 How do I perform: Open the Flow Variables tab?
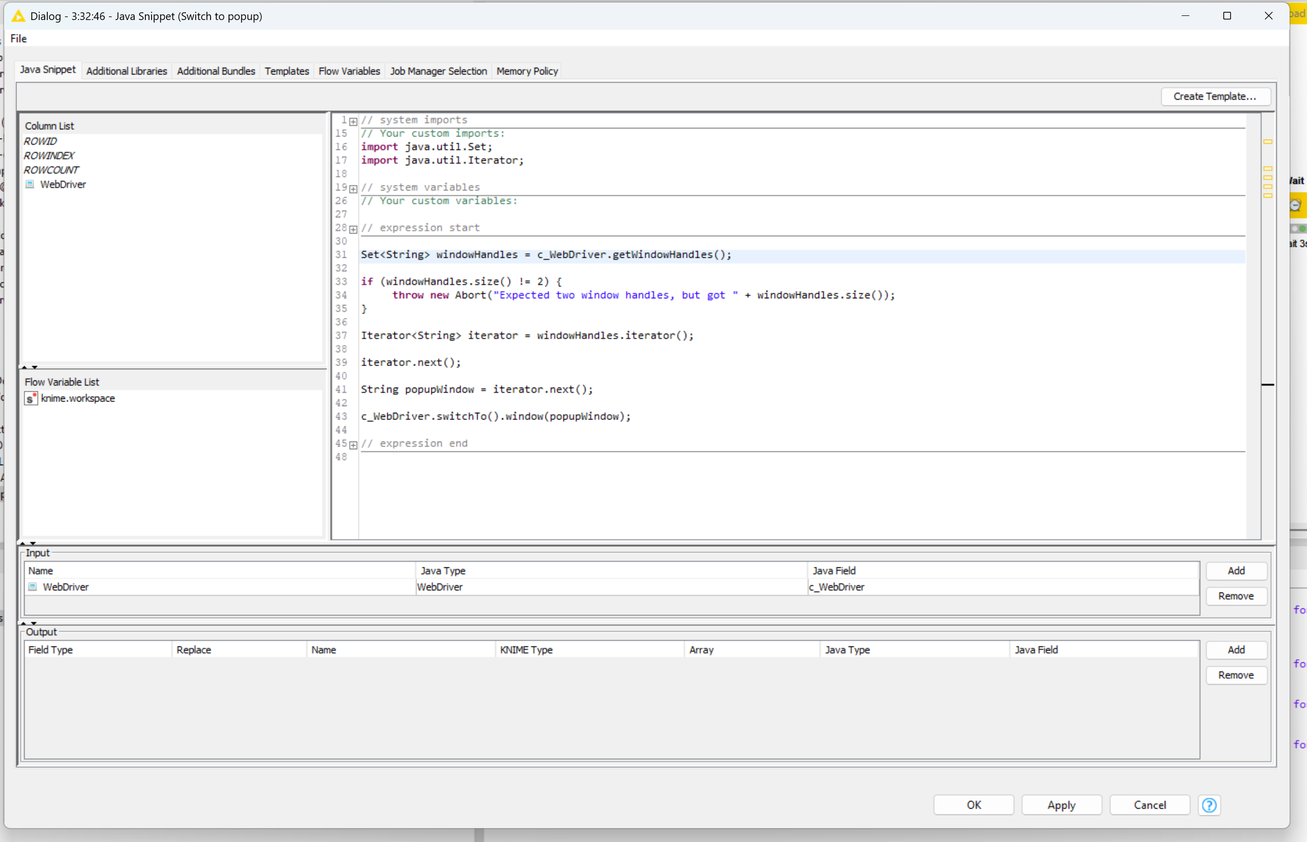349,71
